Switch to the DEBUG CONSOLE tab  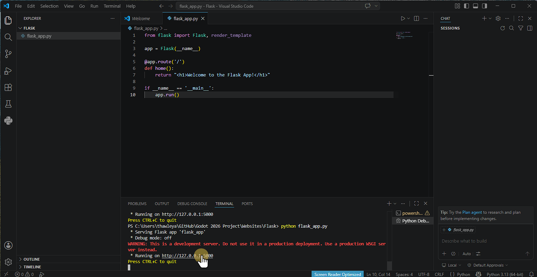[x=192, y=204]
